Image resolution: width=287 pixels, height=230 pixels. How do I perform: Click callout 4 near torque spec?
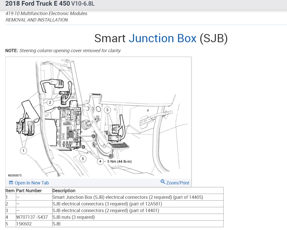100,161
